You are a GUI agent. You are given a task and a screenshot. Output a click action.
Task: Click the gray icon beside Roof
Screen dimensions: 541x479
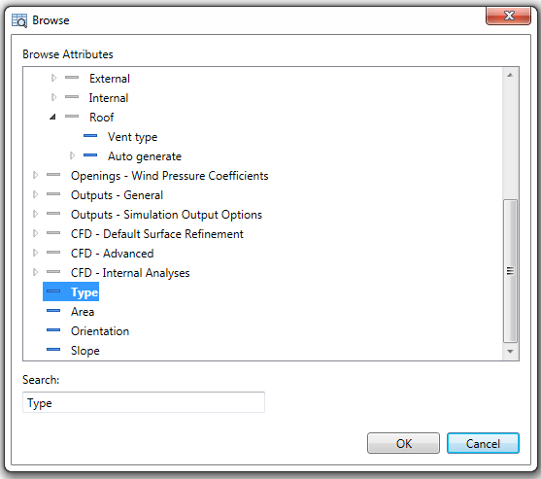(x=72, y=117)
